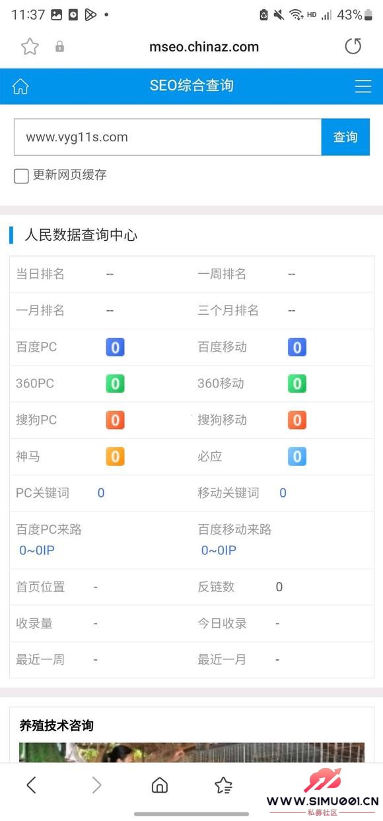The image size is (383, 821).
Task: Open bookmarks list star icon at bottom
Action: click(x=224, y=785)
